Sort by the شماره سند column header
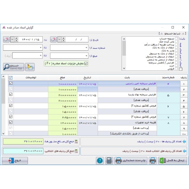 168,77
